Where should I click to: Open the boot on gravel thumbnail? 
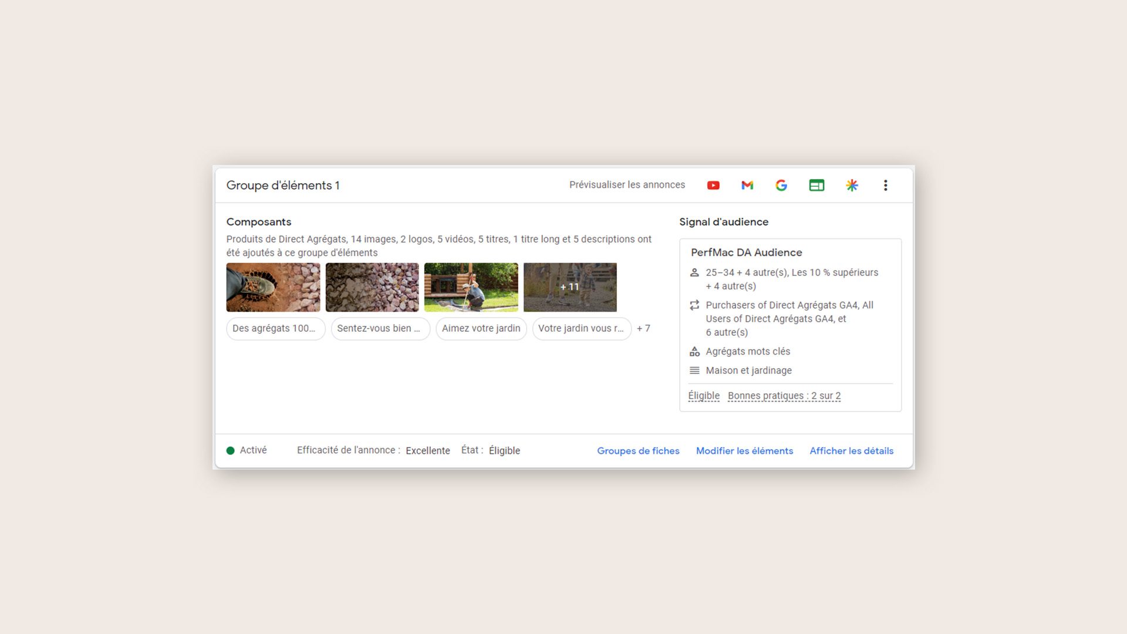[274, 287]
